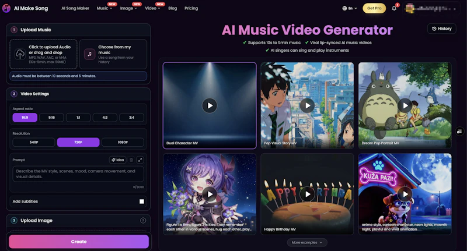Open the Music dropdown menu
Image resolution: width=467 pixels, height=251 pixels.
(104, 8)
